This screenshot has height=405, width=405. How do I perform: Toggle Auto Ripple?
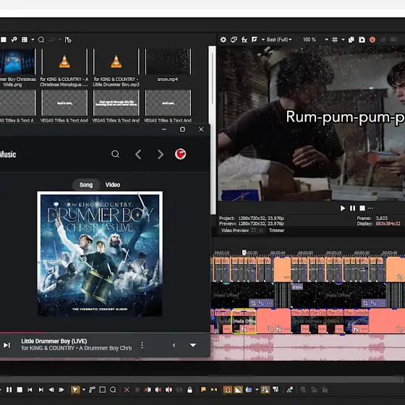(249, 390)
